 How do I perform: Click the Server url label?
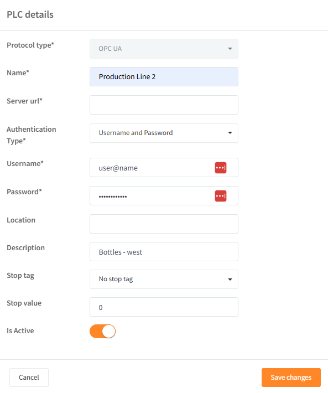click(x=24, y=101)
